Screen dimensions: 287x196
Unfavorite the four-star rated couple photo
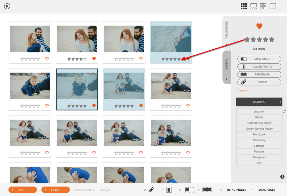pyautogui.click(x=94, y=59)
